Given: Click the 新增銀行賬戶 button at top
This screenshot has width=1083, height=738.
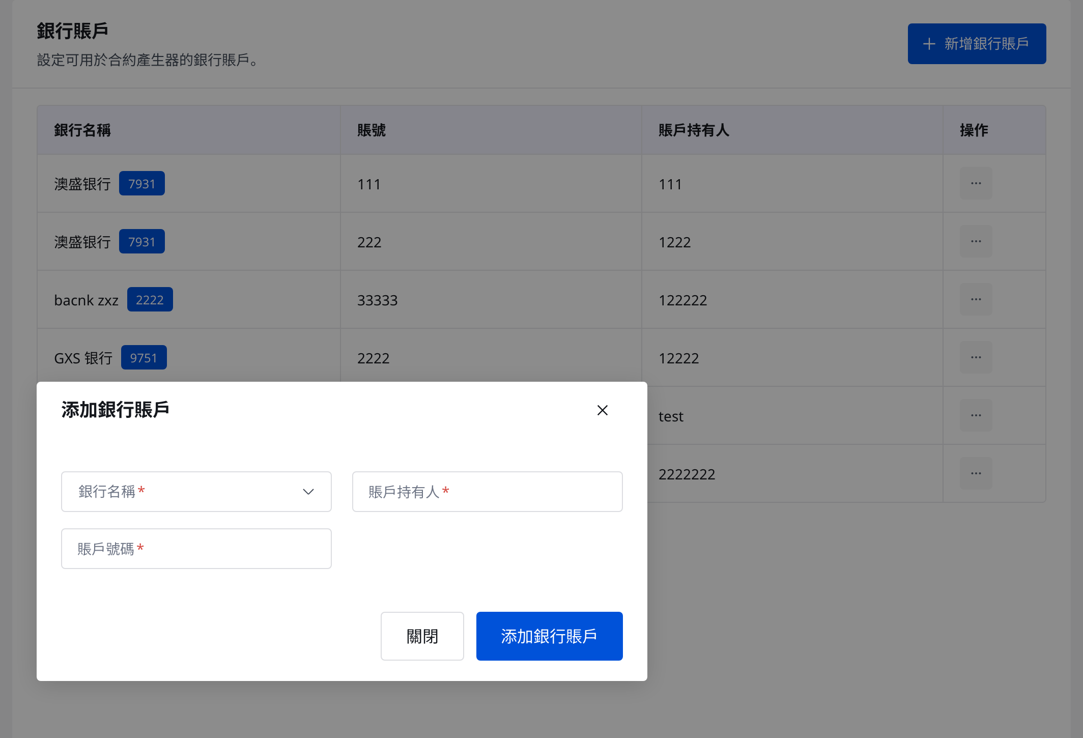Looking at the screenshot, I should [x=977, y=44].
